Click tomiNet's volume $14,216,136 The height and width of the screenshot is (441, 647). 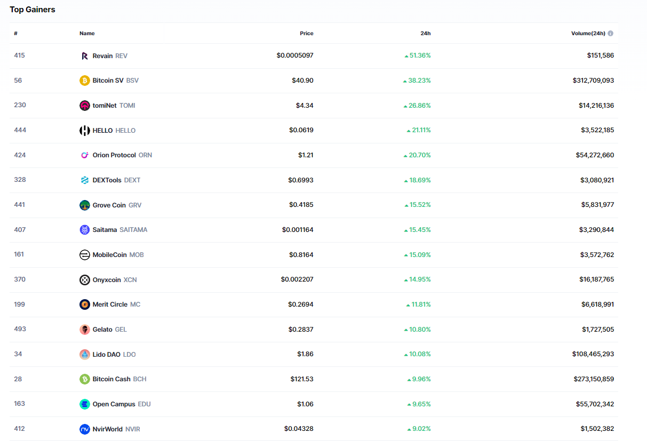[x=596, y=106]
